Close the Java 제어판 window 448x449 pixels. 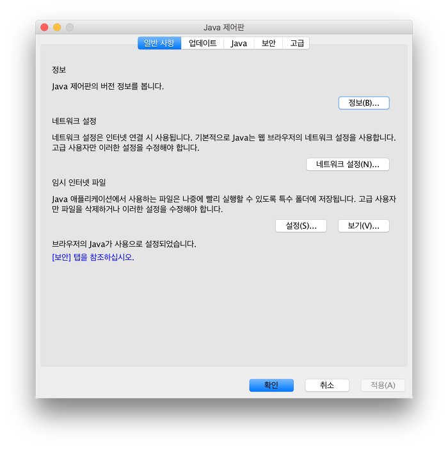point(44,27)
